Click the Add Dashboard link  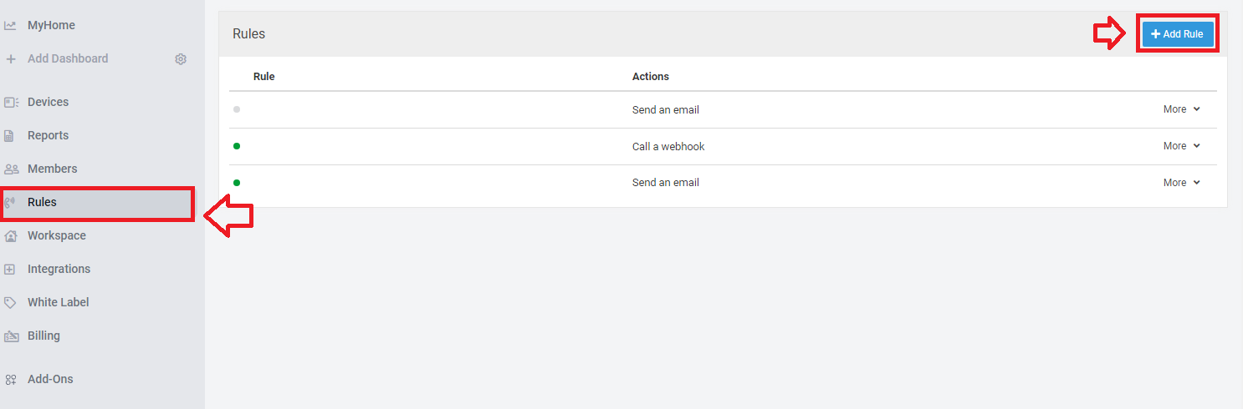coord(68,58)
